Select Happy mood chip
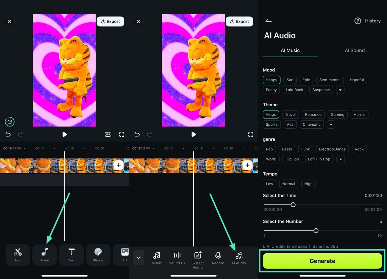387x279 pixels. pos(271,80)
